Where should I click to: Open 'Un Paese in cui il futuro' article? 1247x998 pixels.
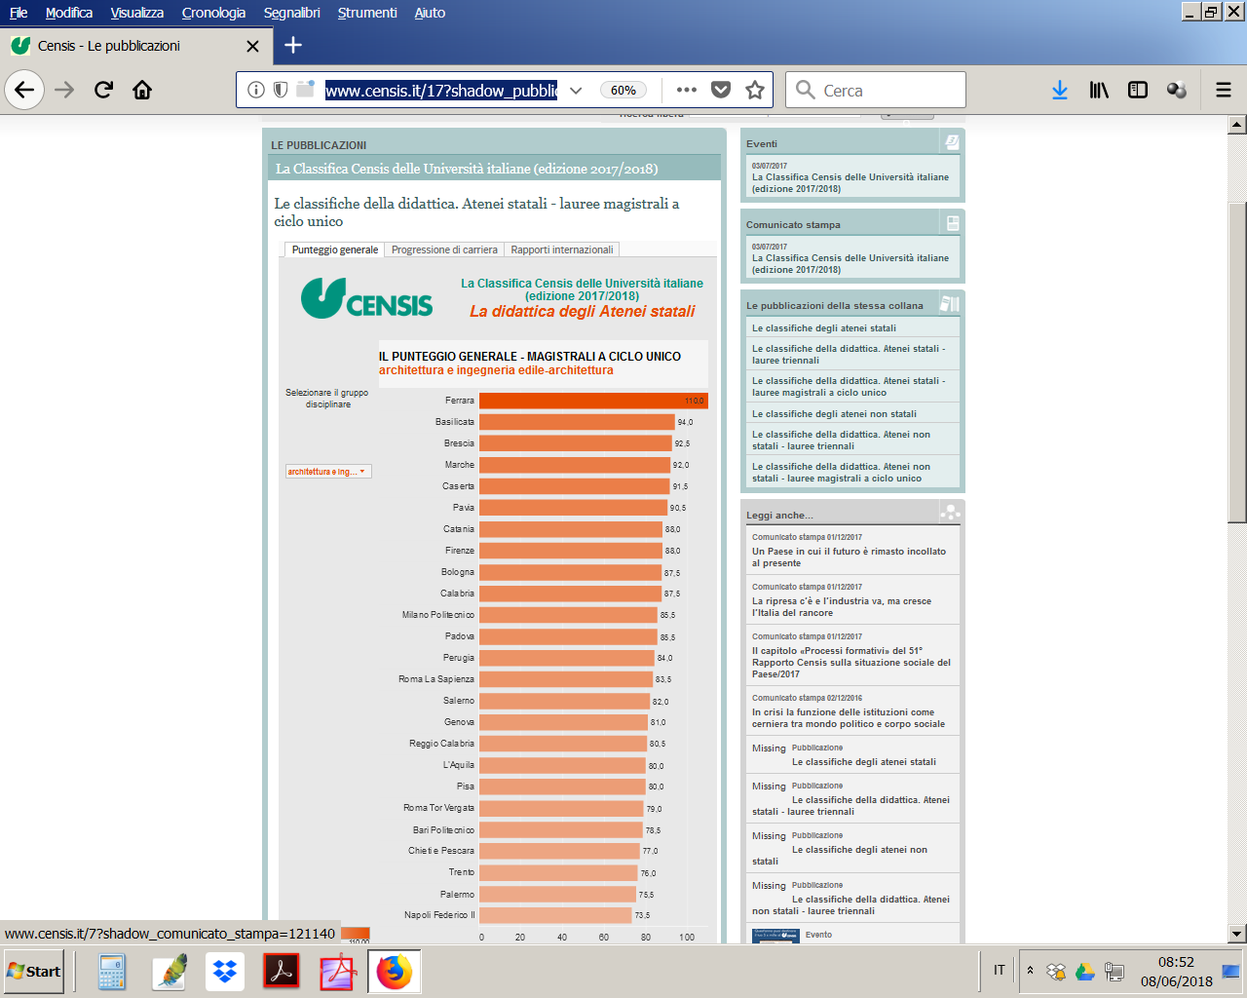tap(849, 557)
